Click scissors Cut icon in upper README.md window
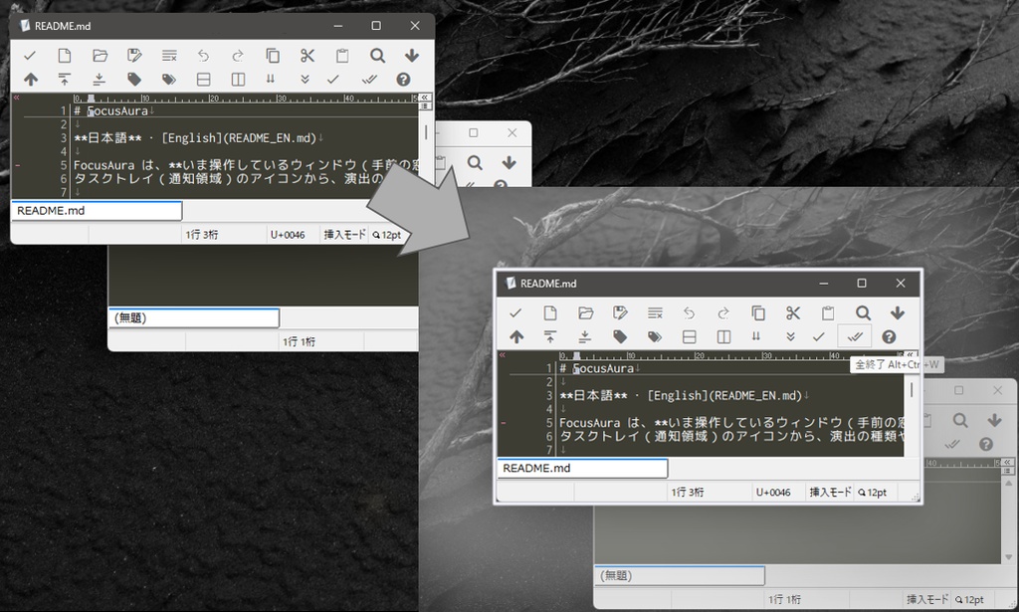The height and width of the screenshot is (612, 1019). pyautogui.click(x=307, y=55)
